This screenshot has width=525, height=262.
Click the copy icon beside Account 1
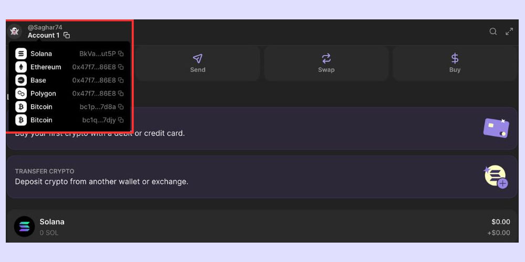pos(67,36)
